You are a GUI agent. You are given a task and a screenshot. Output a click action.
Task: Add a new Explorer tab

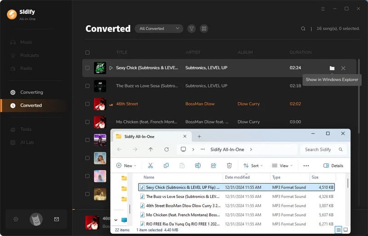pyautogui.click(x=199, y=136)
